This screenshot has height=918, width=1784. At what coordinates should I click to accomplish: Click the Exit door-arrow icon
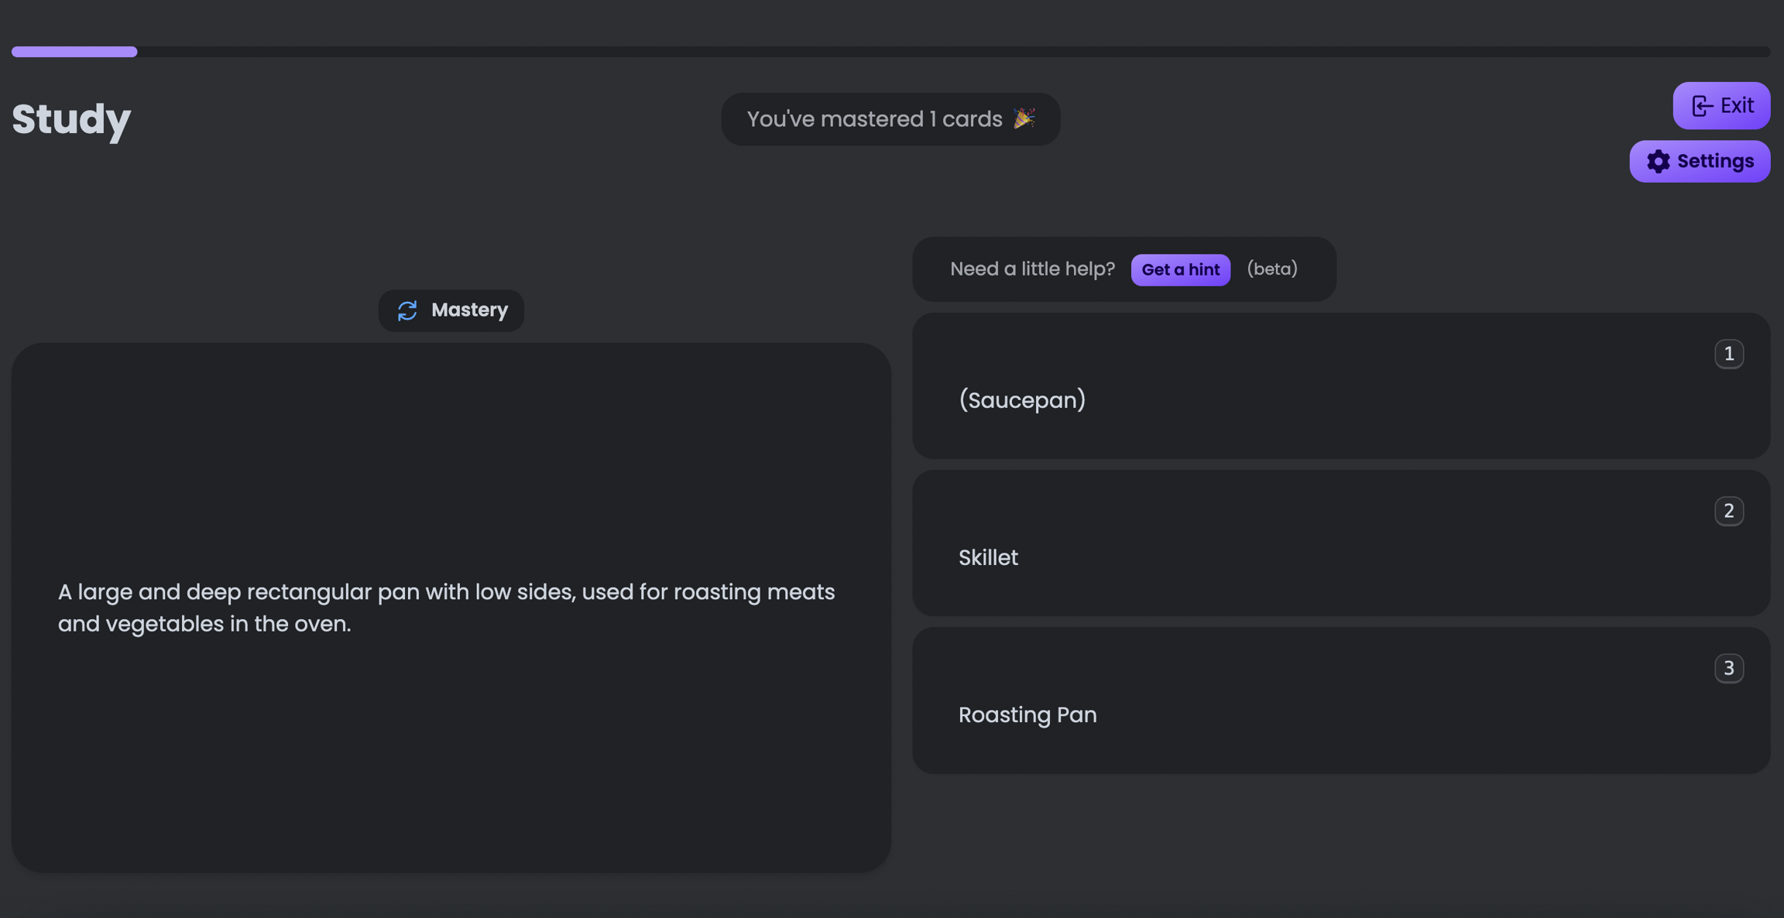pos(1702,106)
